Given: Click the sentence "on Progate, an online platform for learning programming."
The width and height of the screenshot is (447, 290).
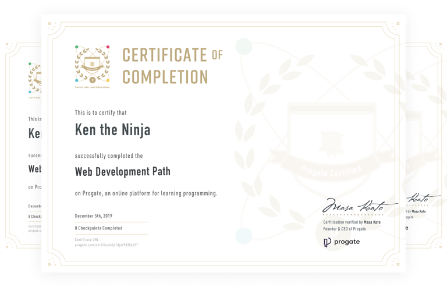Looking at the screenshot, I should tap(146, 193).
